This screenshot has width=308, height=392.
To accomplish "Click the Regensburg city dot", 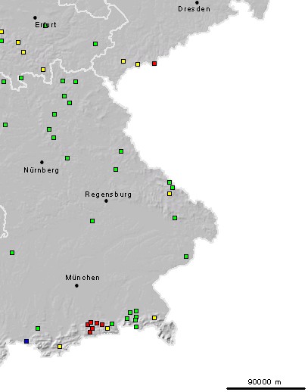I will tap(106, 201).
